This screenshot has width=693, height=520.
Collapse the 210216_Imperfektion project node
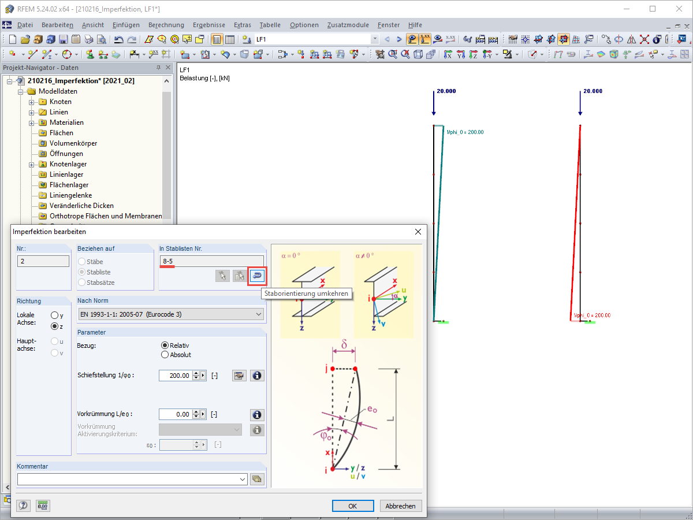10,81
